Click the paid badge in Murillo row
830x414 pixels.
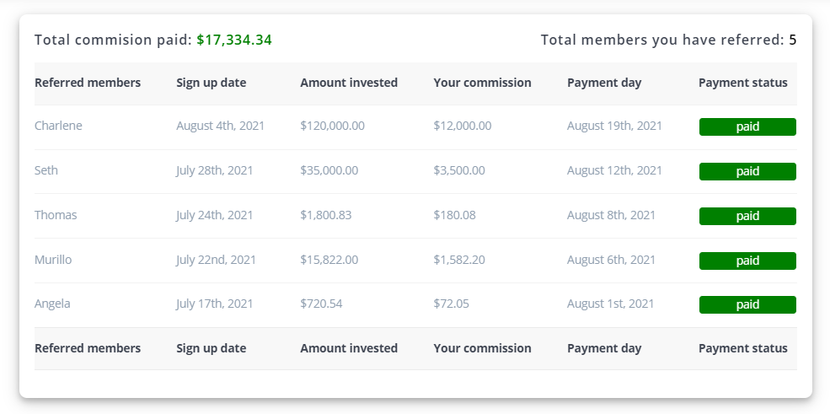click(x=747, y=261)
